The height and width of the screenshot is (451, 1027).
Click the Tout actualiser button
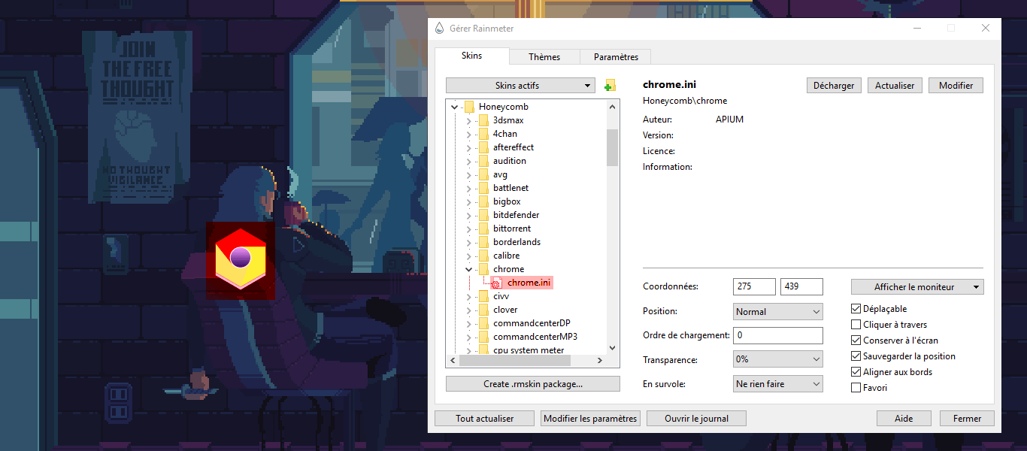[484, 419]
